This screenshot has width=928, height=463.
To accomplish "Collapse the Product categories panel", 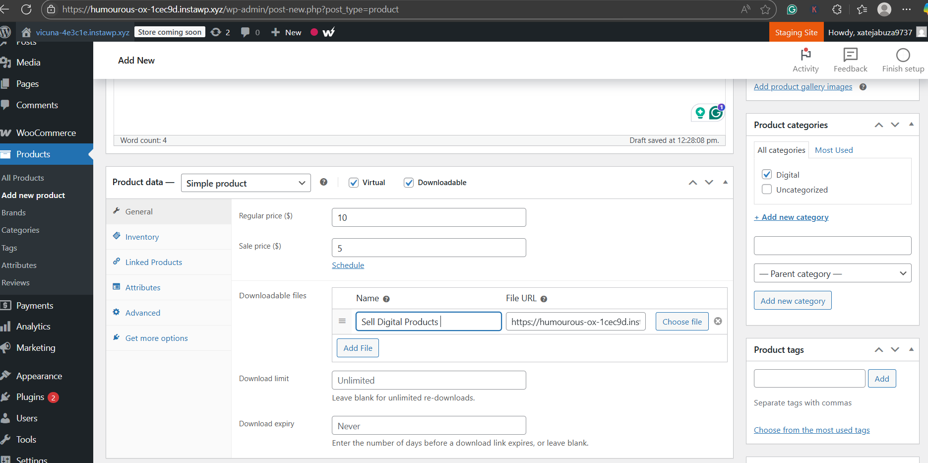I will (911, 125).
